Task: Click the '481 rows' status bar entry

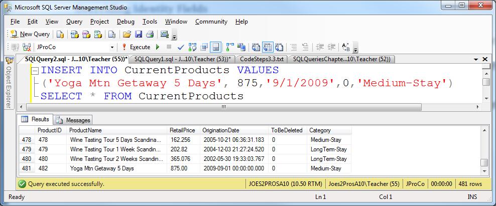Action: pyautogui.click(x=470, y=184)
